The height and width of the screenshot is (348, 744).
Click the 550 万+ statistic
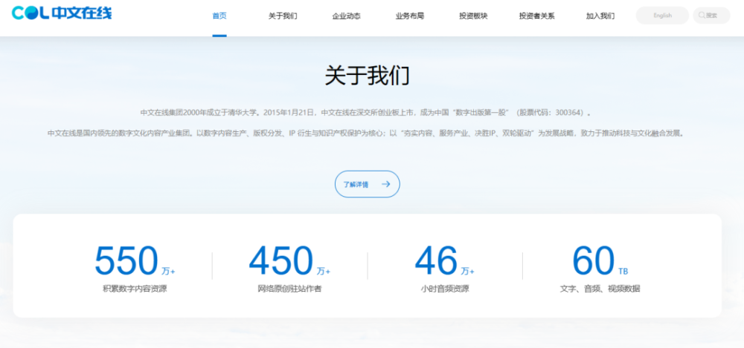click(135, 260)
